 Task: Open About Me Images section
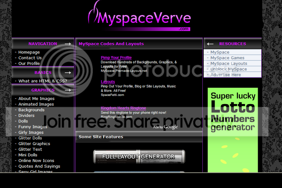[x=36, y=99]
